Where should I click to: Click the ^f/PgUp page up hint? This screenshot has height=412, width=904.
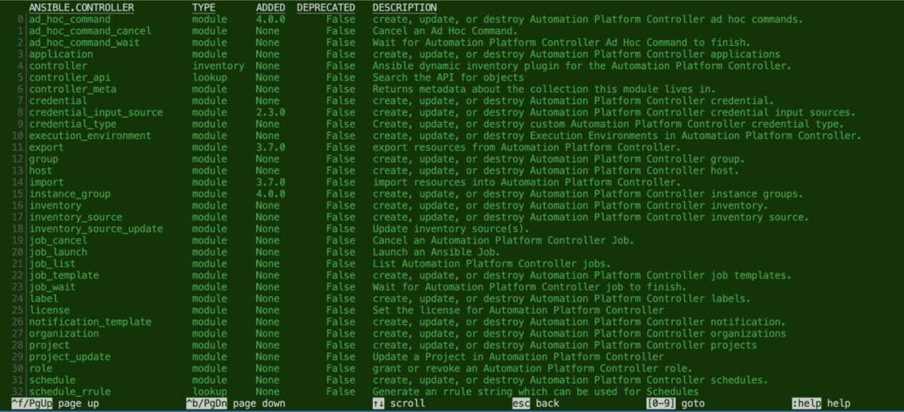[54, 404]
